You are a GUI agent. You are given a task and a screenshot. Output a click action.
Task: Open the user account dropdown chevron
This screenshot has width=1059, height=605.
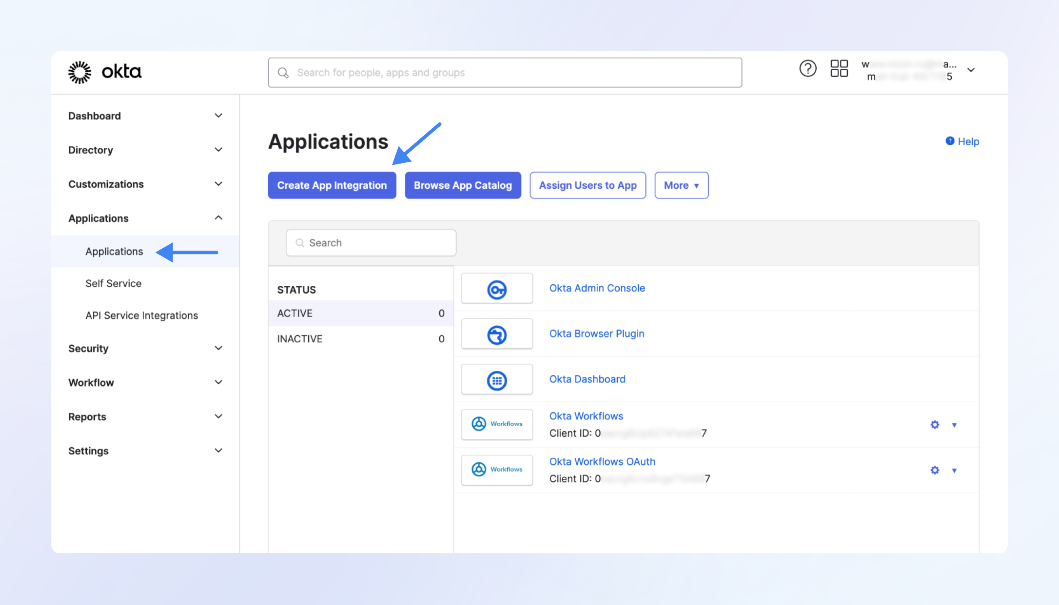(x=971, y=70)
